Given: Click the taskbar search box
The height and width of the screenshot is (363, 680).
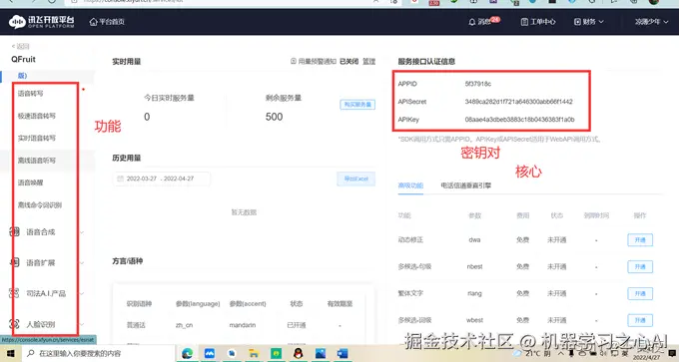Looking at the screenshot, I should 98,353.
